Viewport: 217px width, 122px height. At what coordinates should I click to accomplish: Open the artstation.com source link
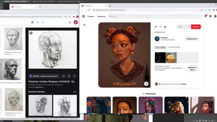[x=160, y=32]
